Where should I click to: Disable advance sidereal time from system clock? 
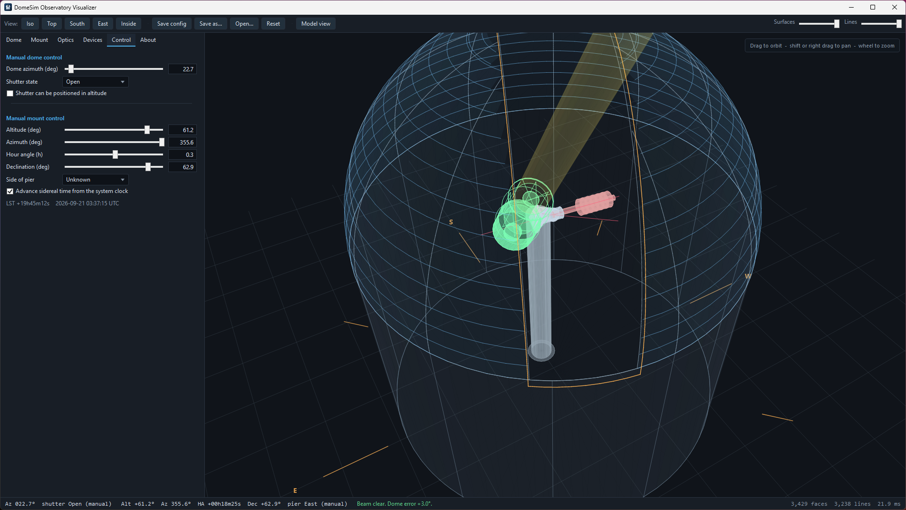tap(10, 192)
